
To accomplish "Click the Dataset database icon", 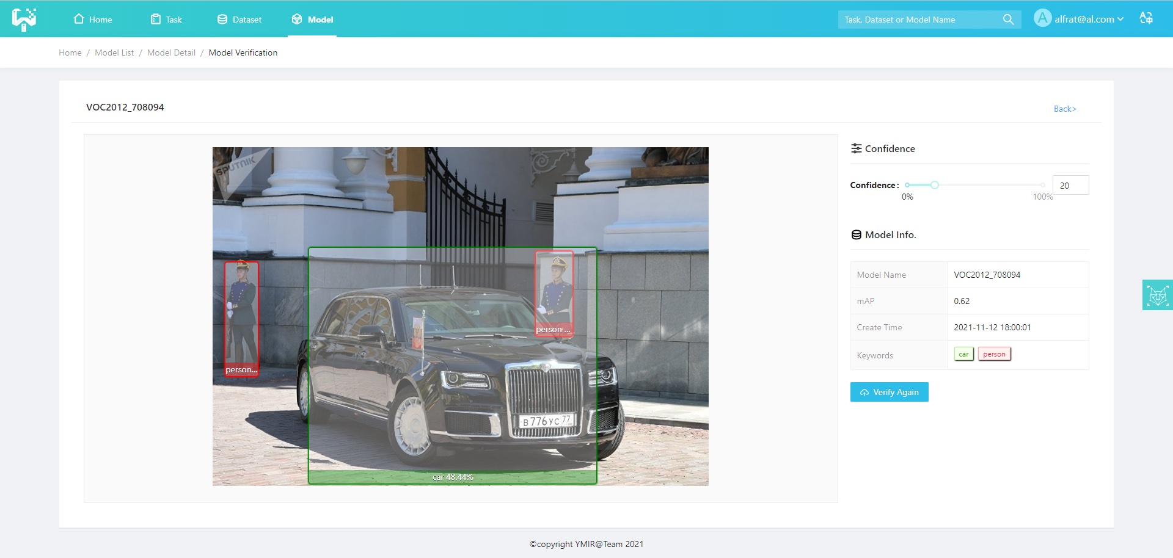I will 222,20.
